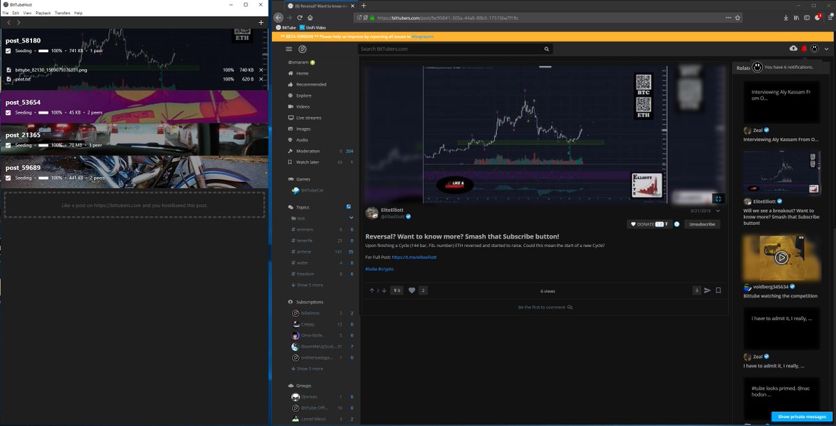Open red notifications bell

[x=804, y=49]
